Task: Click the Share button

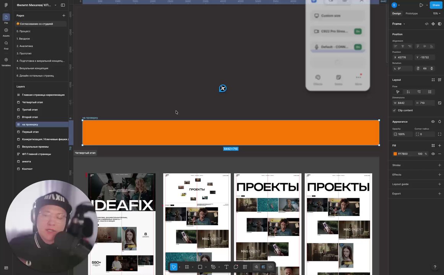Action: [436, 5]
